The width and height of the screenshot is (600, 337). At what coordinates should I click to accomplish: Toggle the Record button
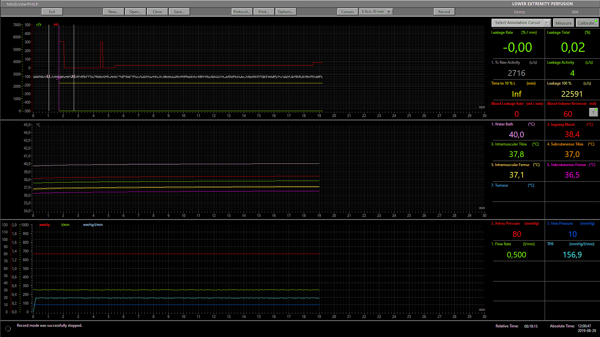pos(444,12)
